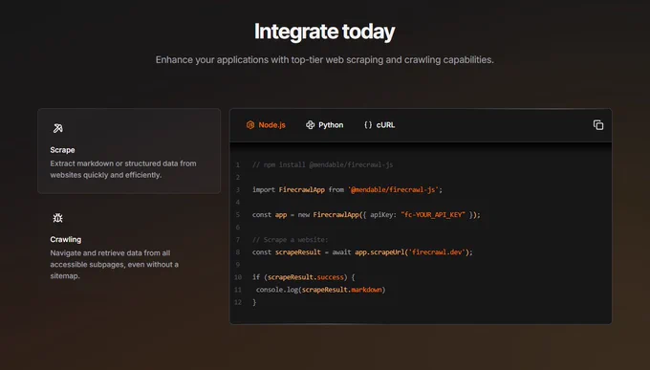Click line number 12 in code gutter
Screen dimensions: 650x370
238,302
